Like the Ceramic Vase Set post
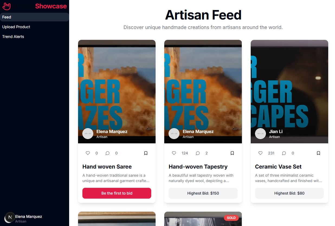The image size is (335, 226). point(260,153)
